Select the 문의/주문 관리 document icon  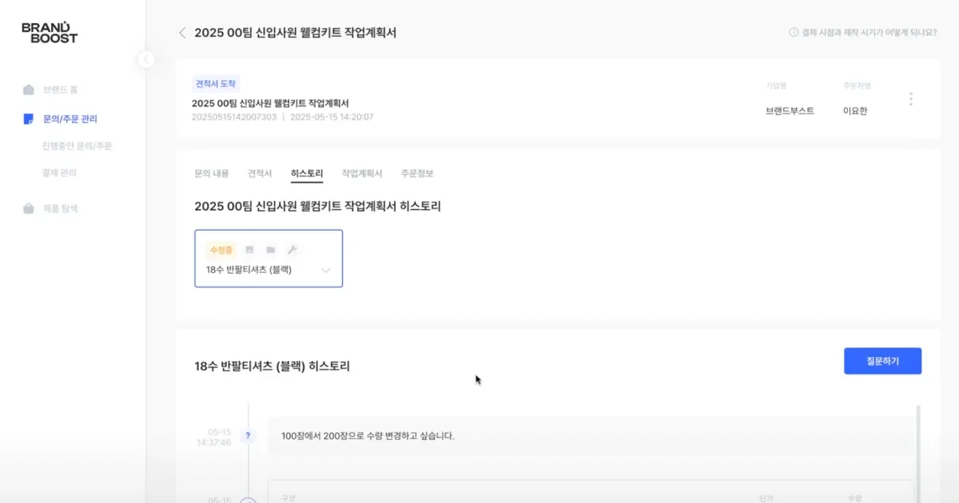30,117
